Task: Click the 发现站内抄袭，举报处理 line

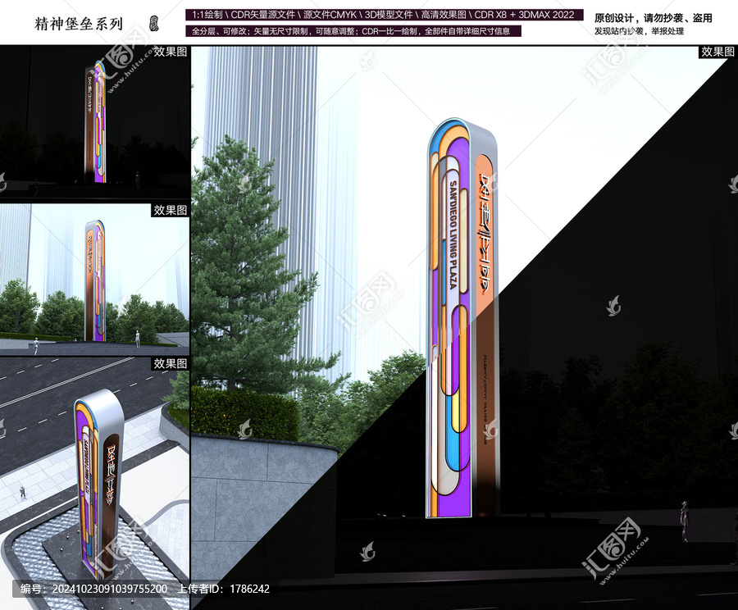Action: point(639,31)
